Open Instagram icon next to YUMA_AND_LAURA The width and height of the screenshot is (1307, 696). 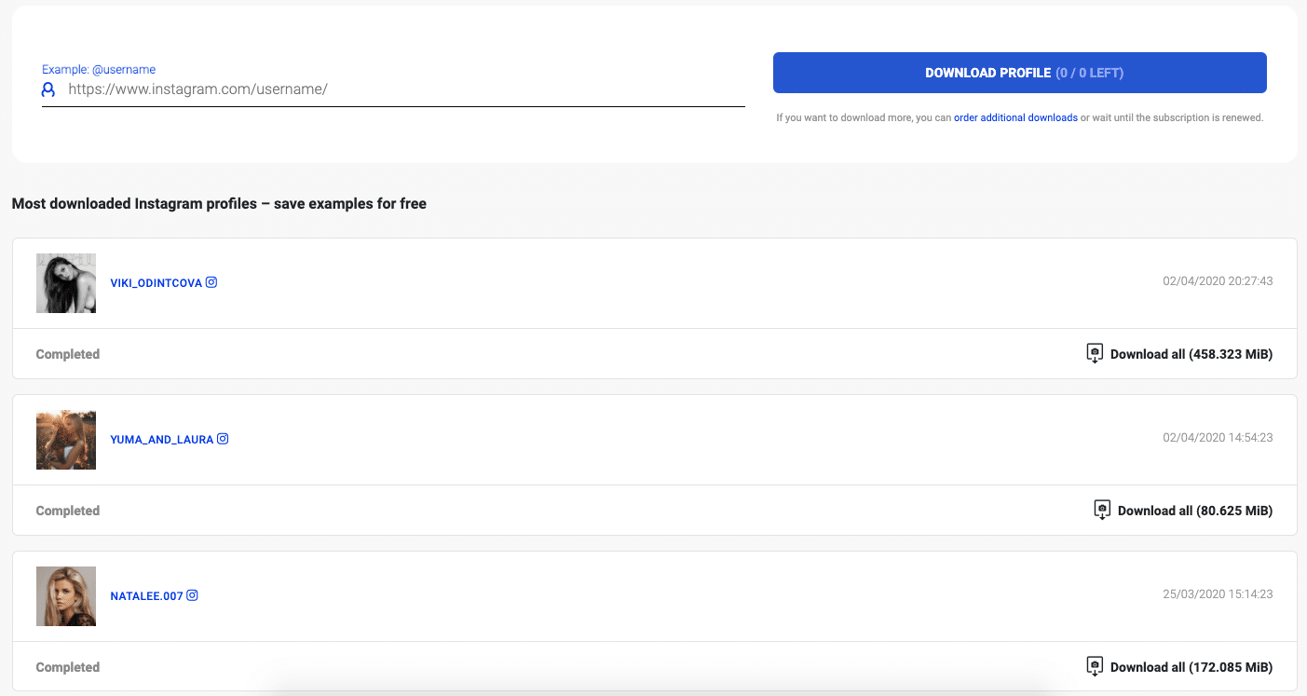tap(223, 439)
